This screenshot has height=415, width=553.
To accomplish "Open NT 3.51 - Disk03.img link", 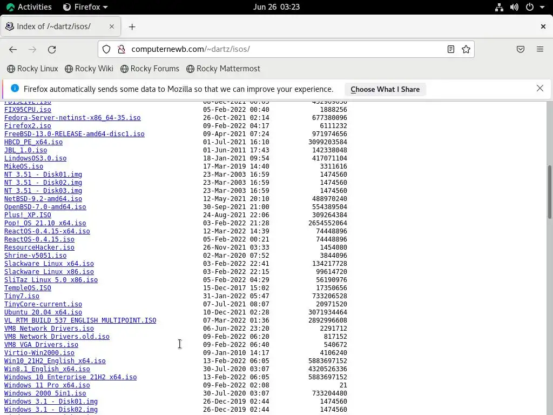I will (43, 191).
